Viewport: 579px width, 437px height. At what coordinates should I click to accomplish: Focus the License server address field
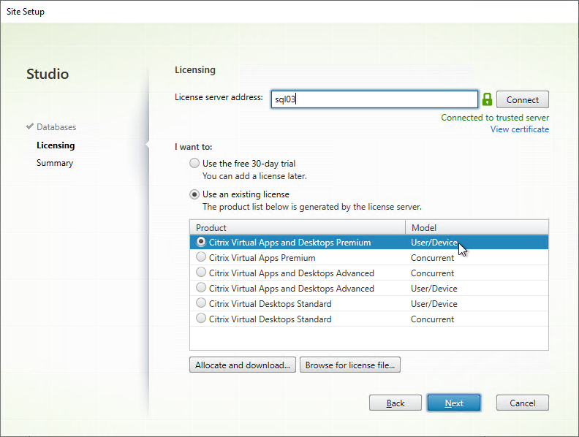(374, 99)
